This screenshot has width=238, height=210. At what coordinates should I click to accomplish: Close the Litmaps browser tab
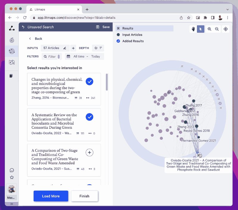coord(78,10)
